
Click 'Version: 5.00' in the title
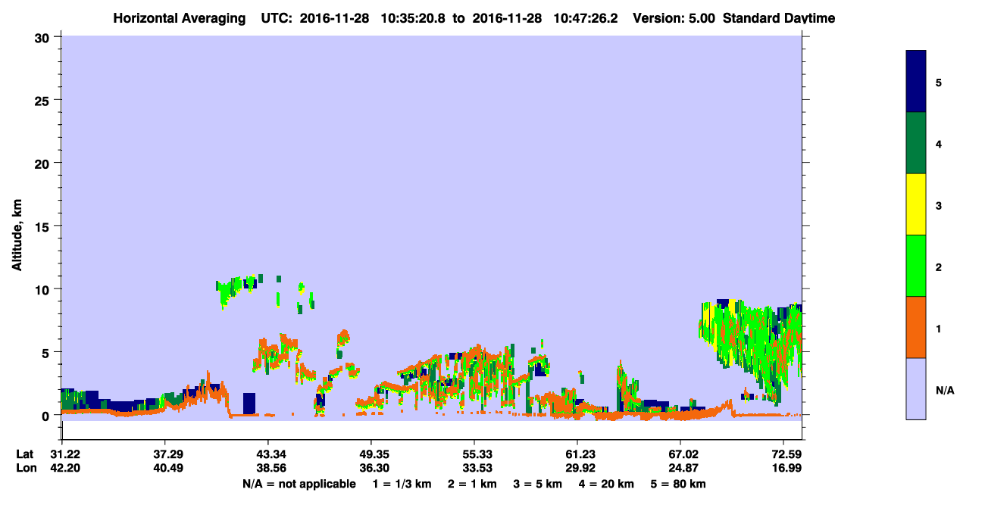675,18
